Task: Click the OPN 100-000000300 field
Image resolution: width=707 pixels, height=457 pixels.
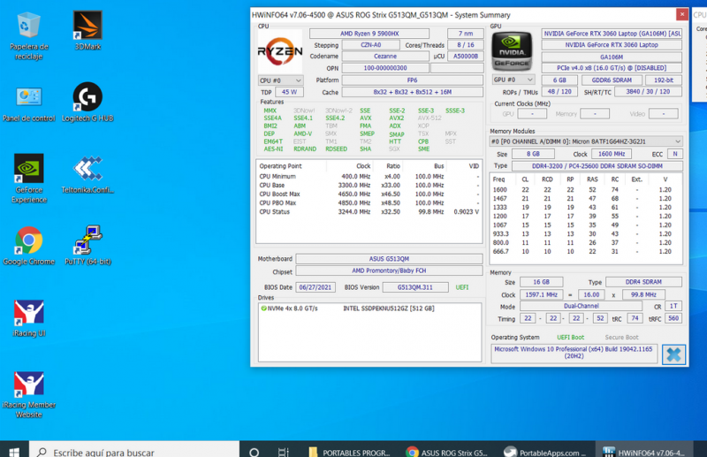Action: click(x=385, y=68)
